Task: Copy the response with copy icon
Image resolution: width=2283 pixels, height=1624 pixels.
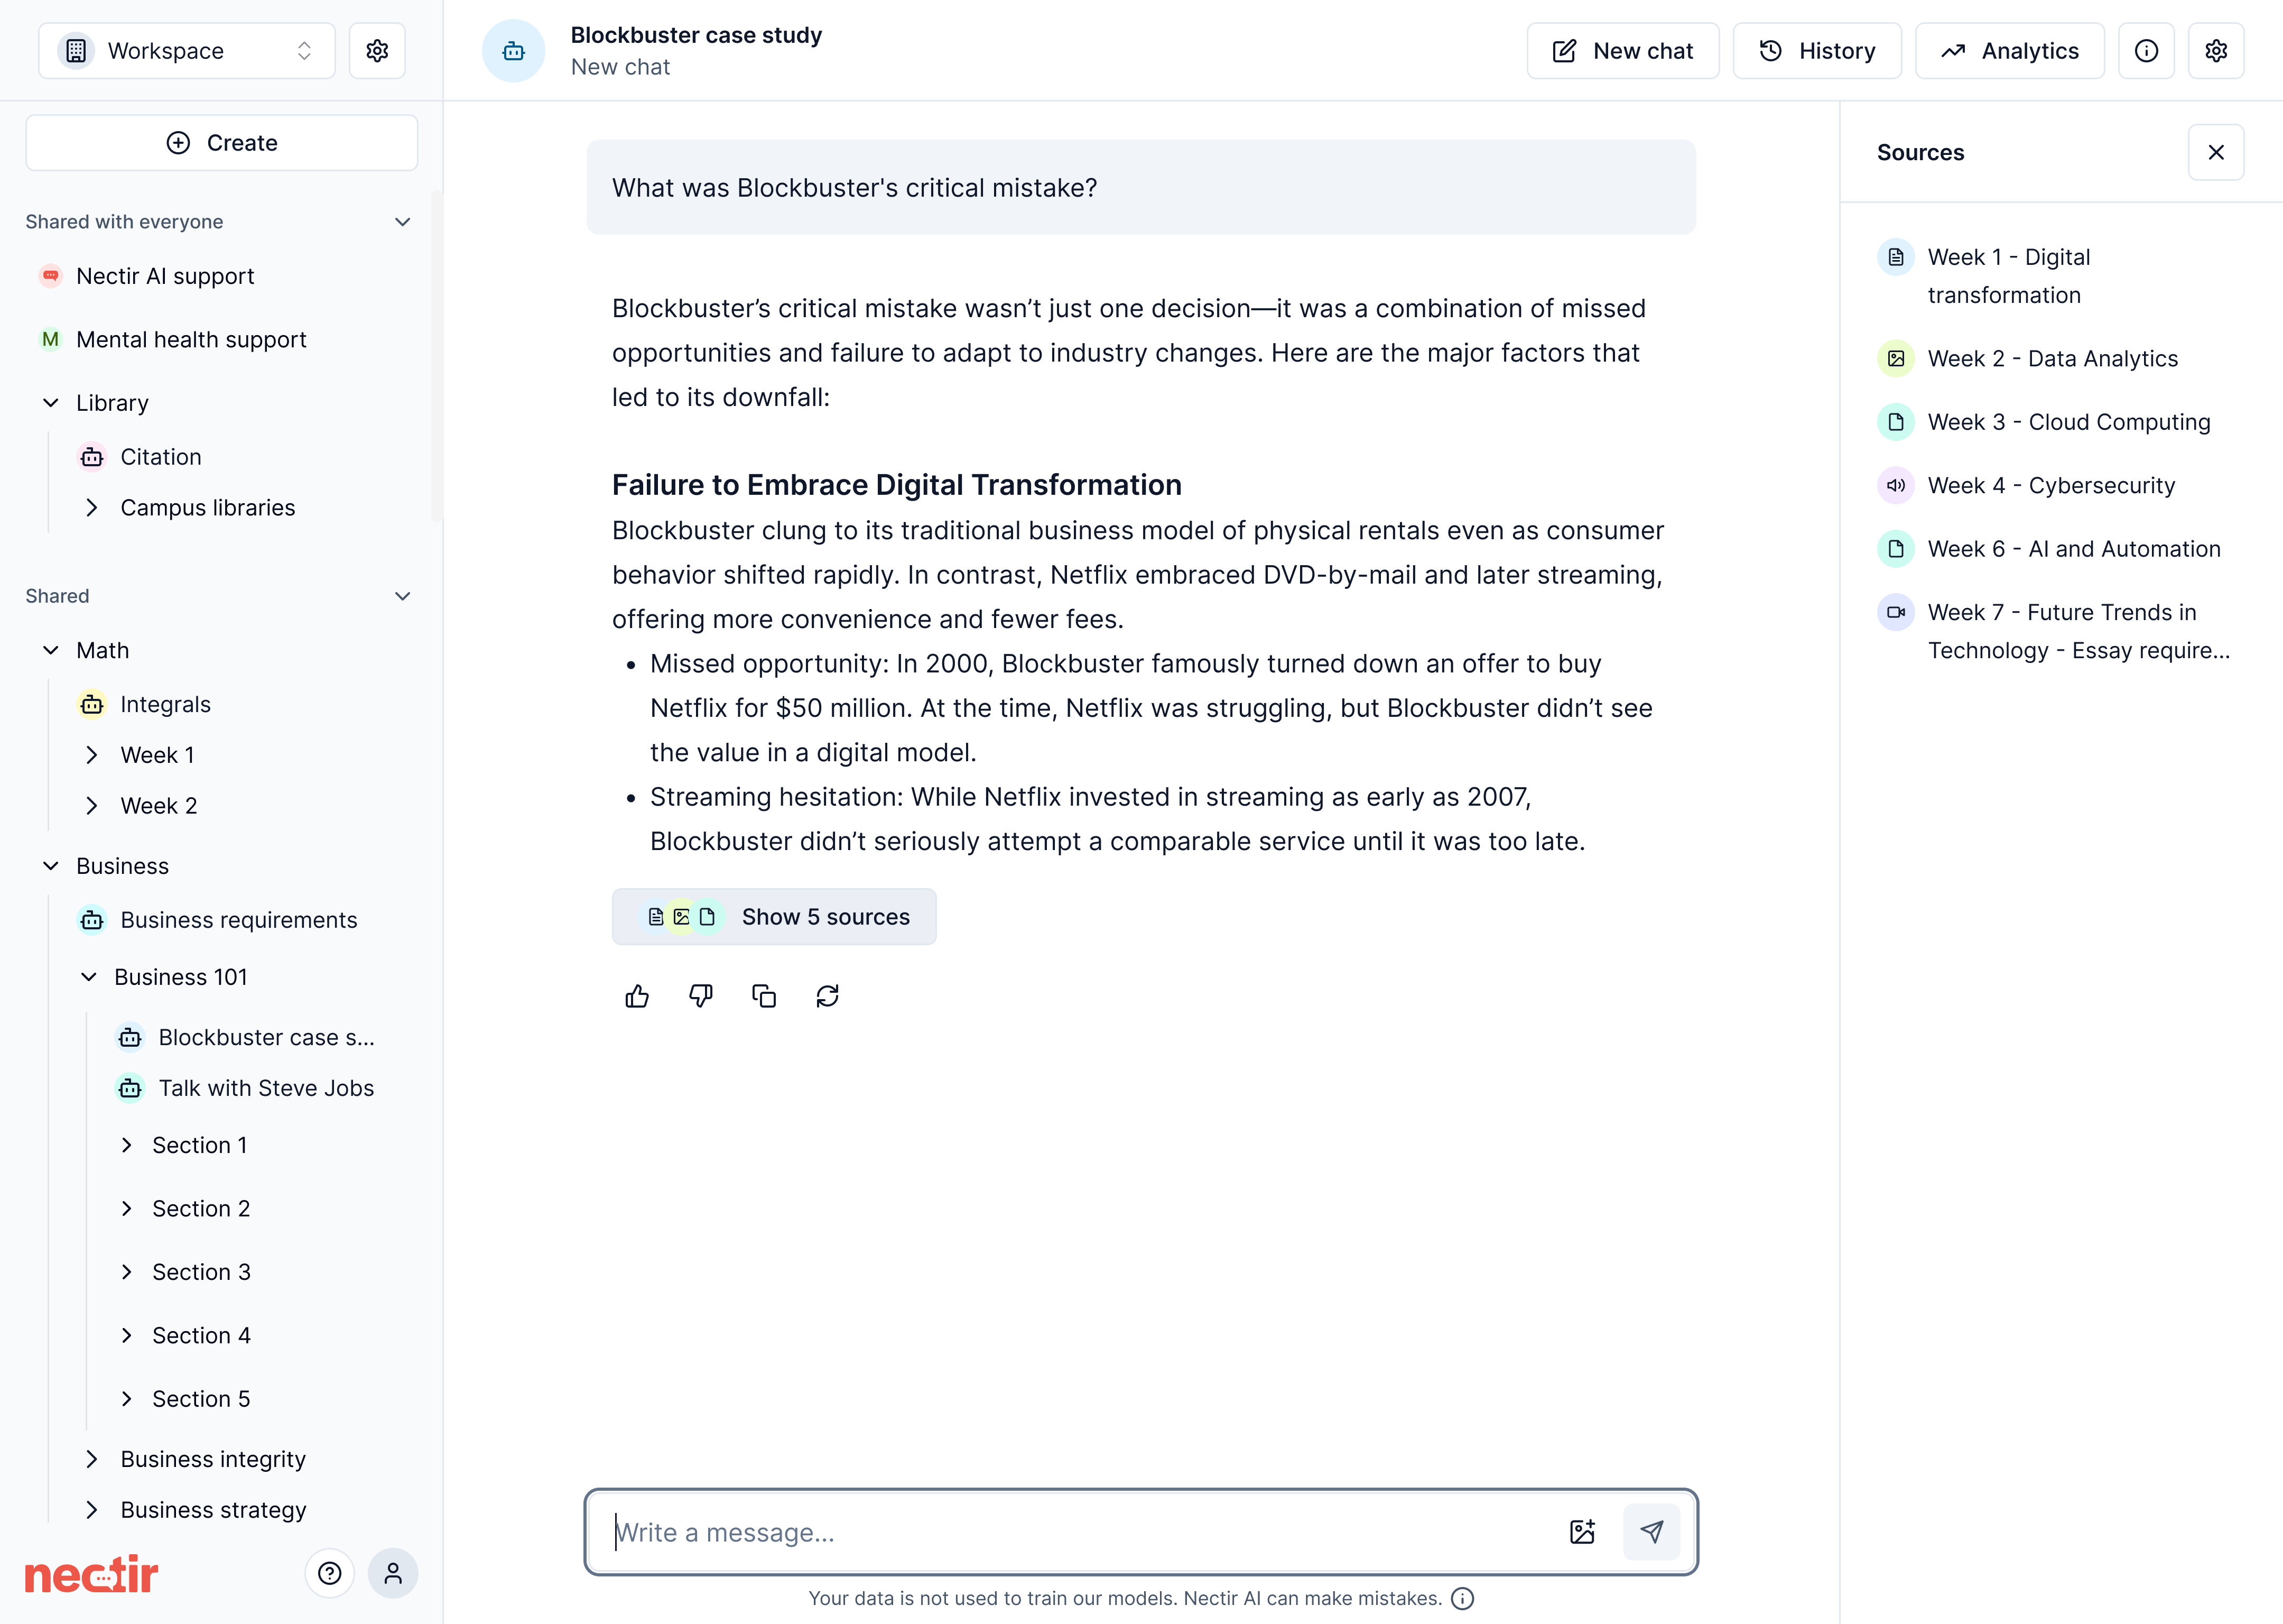Action: click(764, 996)
